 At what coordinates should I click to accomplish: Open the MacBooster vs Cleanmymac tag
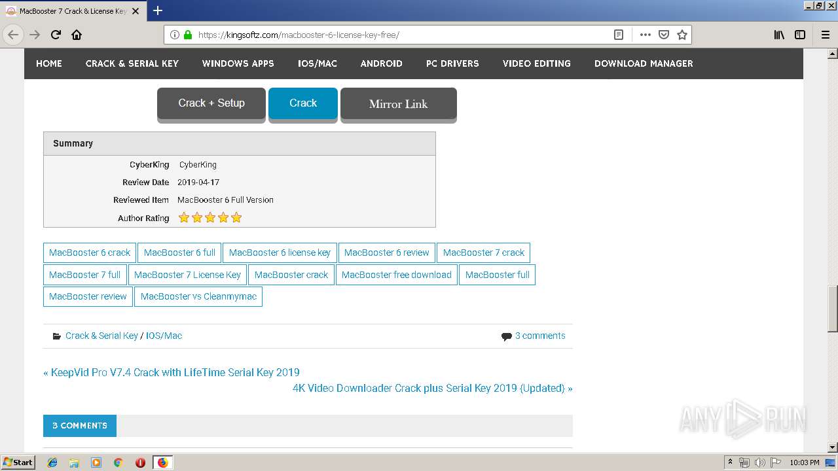[198, 296]
